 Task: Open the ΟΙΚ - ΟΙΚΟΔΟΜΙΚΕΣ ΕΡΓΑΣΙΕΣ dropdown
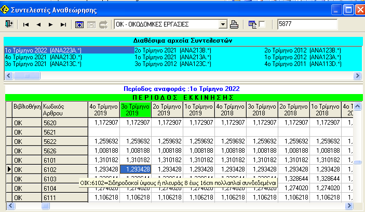click(x=223, y=24)
